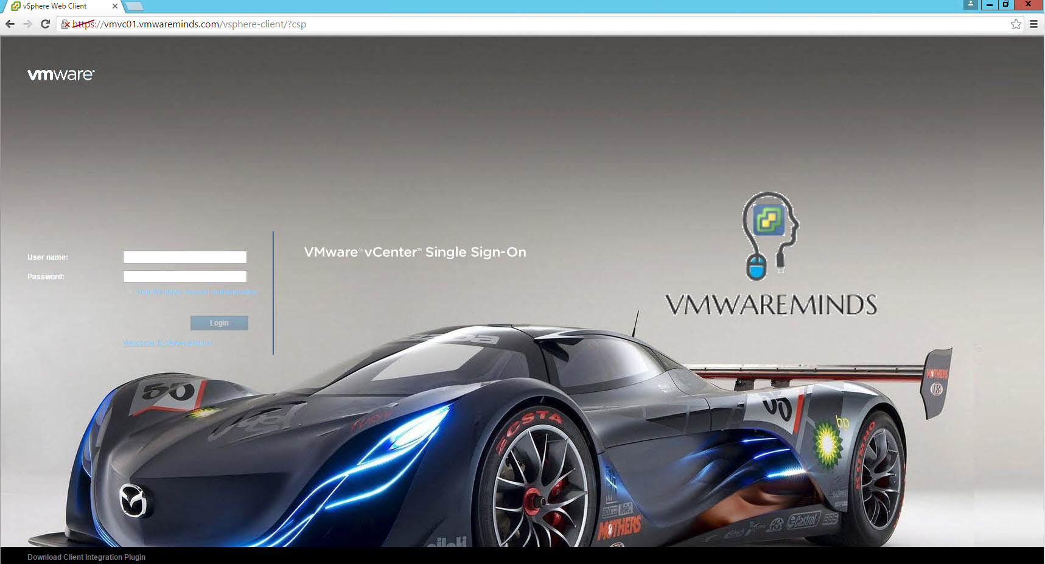
Task: Click the Login button
Action: pyautogui.click(x=219, y=323)
